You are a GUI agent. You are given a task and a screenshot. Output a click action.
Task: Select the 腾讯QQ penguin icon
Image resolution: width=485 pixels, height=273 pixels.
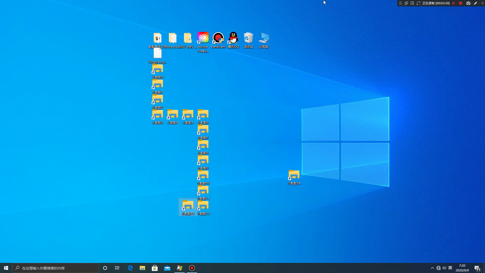(x=233, y=38)
